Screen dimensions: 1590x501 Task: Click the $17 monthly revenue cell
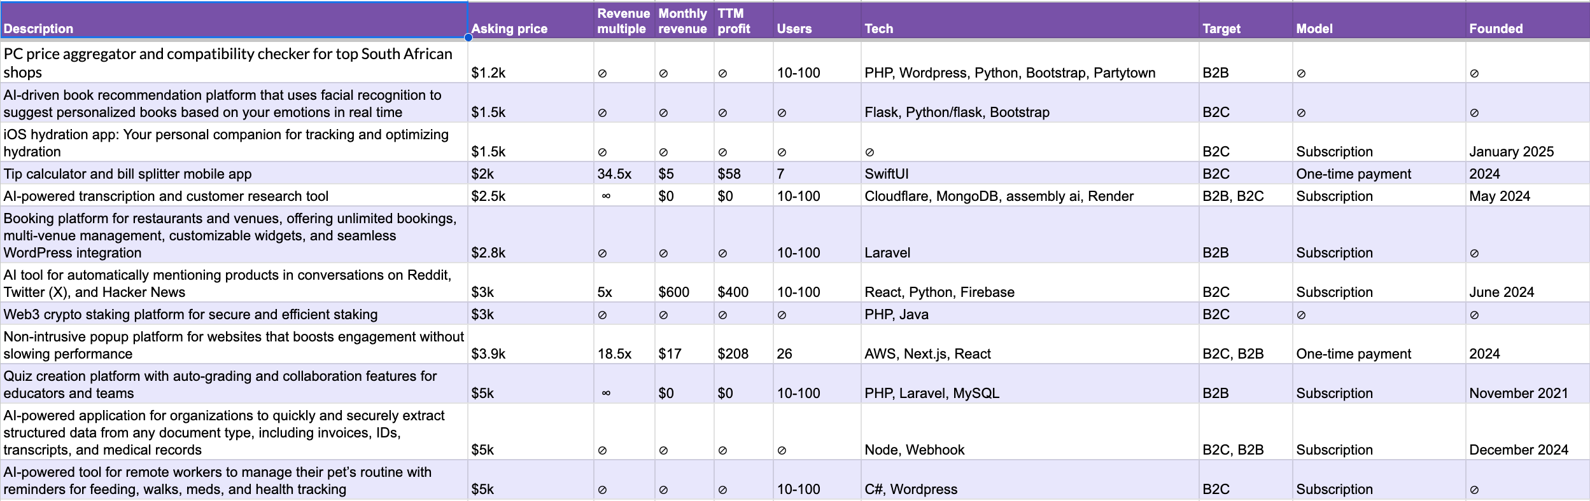[x=684, y=345]
